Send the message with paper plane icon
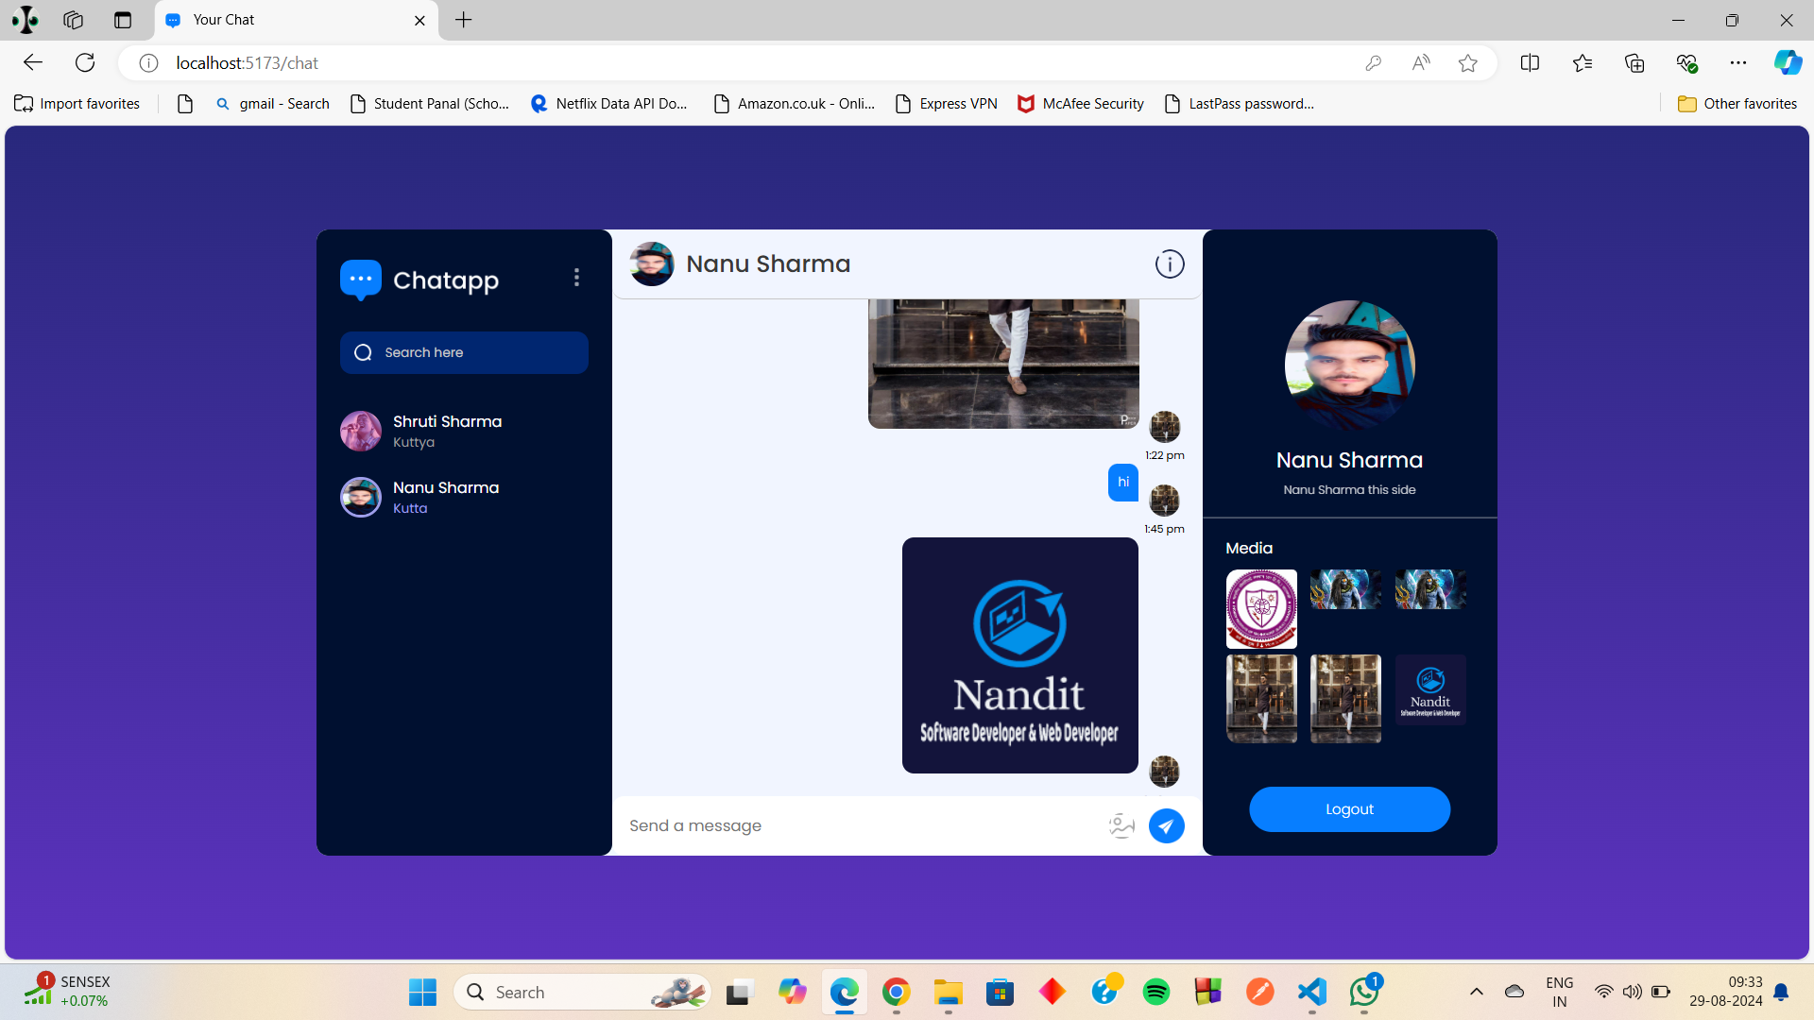Screen dimensions: 1814x1020 (x=1166, y=826)
